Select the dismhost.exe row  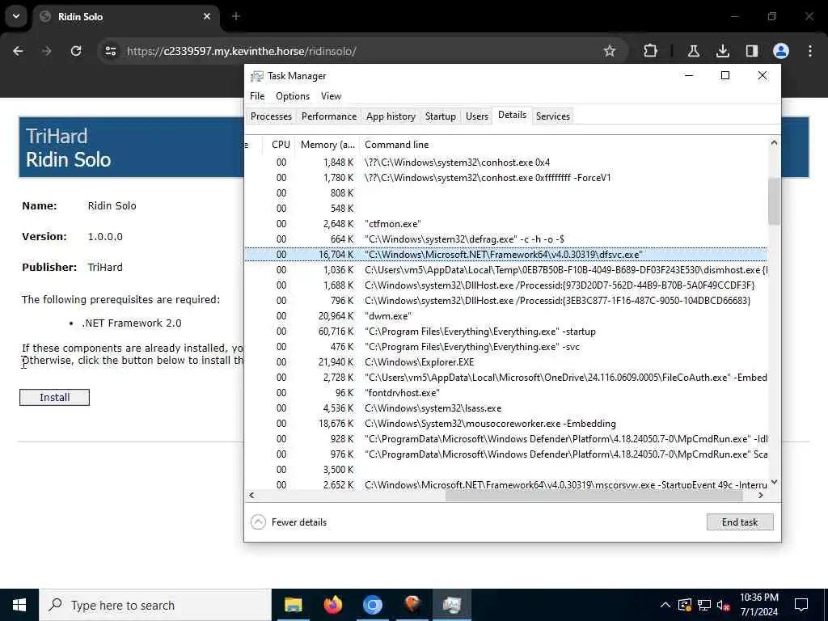[506, 270]
